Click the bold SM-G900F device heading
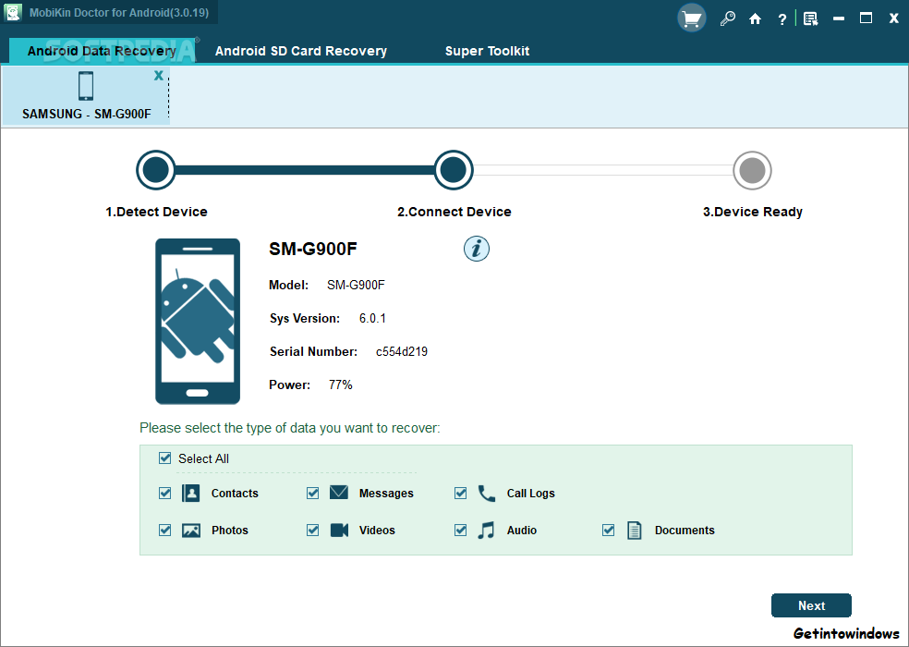909x647 pixels. pos(313,249)
